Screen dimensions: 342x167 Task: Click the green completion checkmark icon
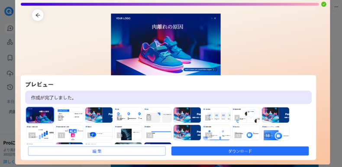[x=324, y=4]
